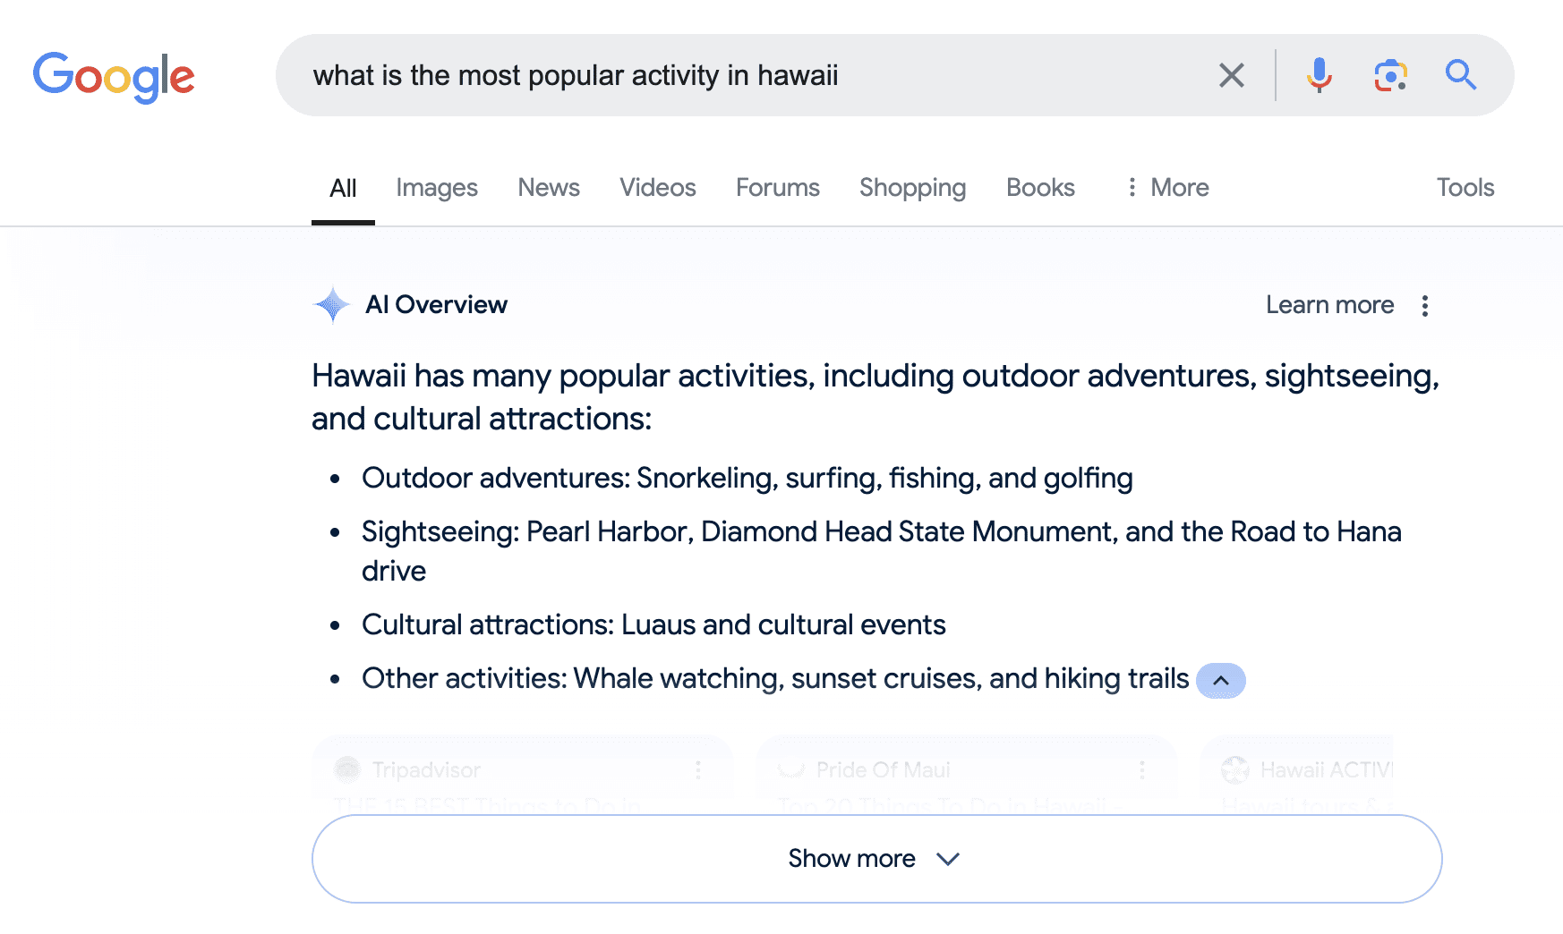
Task: Switch to the Shopping tab
Action: 911,187
